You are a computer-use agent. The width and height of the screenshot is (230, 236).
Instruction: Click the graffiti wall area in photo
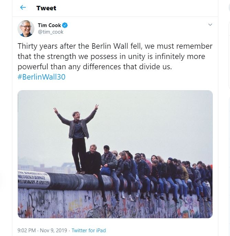(x=115, y=204)
